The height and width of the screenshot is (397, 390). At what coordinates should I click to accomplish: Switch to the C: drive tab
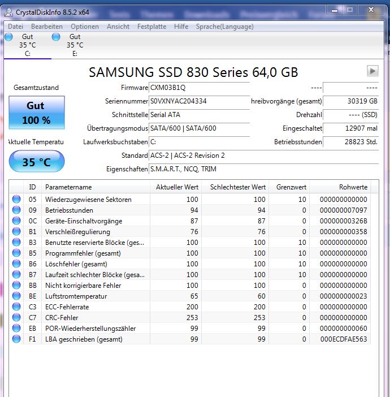(28, 45)
